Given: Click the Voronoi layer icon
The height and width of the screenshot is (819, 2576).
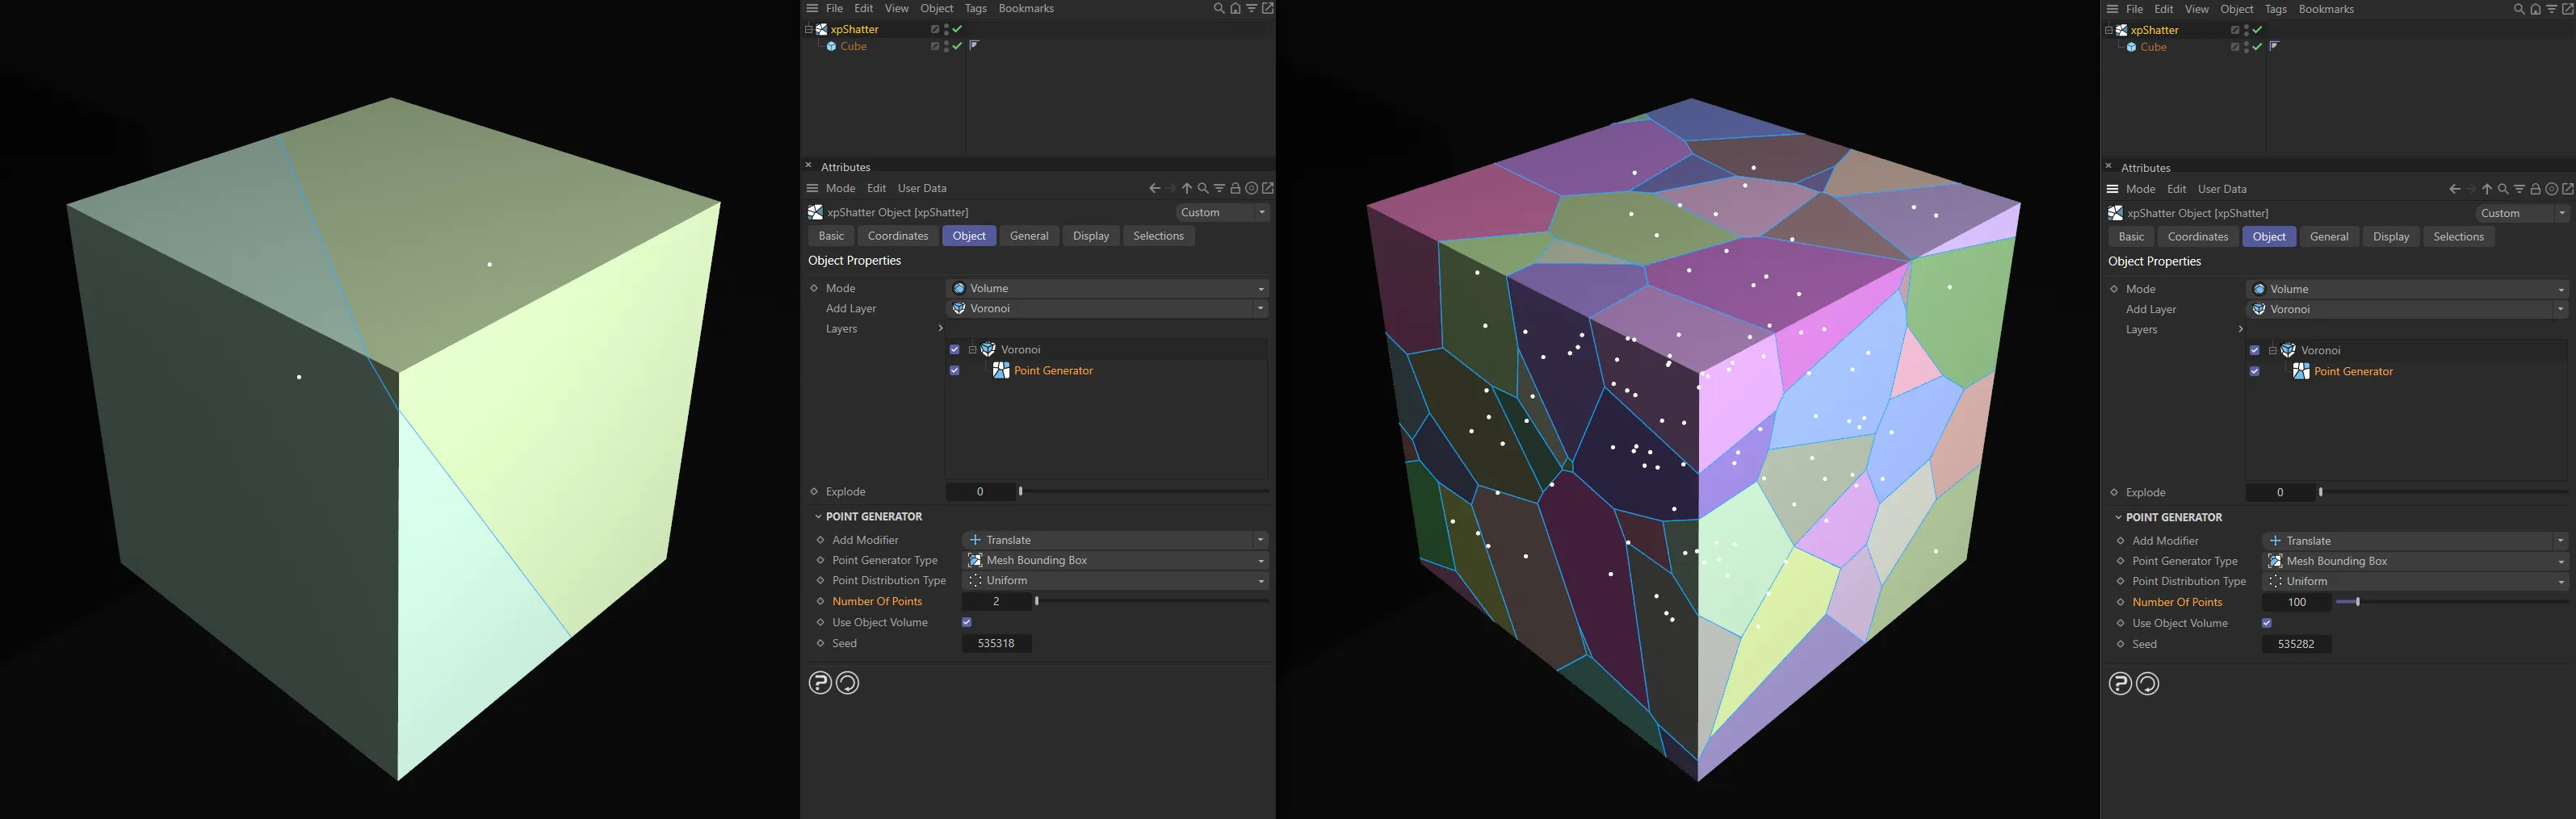Looking at the screenshot, I should point(987,349).
